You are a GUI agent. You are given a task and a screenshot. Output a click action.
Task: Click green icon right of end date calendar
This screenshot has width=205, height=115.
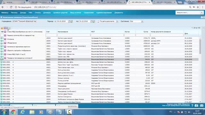point(94,21)
